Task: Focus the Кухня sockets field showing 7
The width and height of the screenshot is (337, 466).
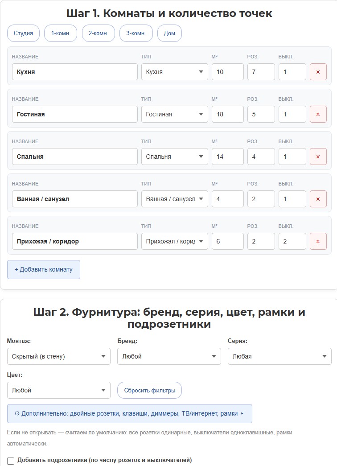Action: [261, 72]
